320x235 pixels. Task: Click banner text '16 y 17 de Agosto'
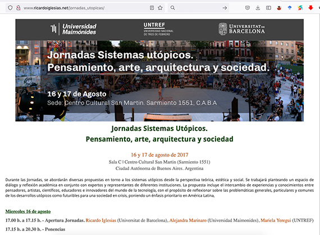(77, 94)
